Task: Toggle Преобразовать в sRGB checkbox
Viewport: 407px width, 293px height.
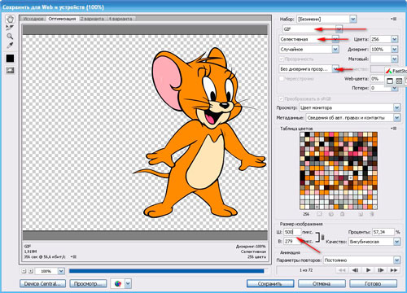Action: point(282,99)
